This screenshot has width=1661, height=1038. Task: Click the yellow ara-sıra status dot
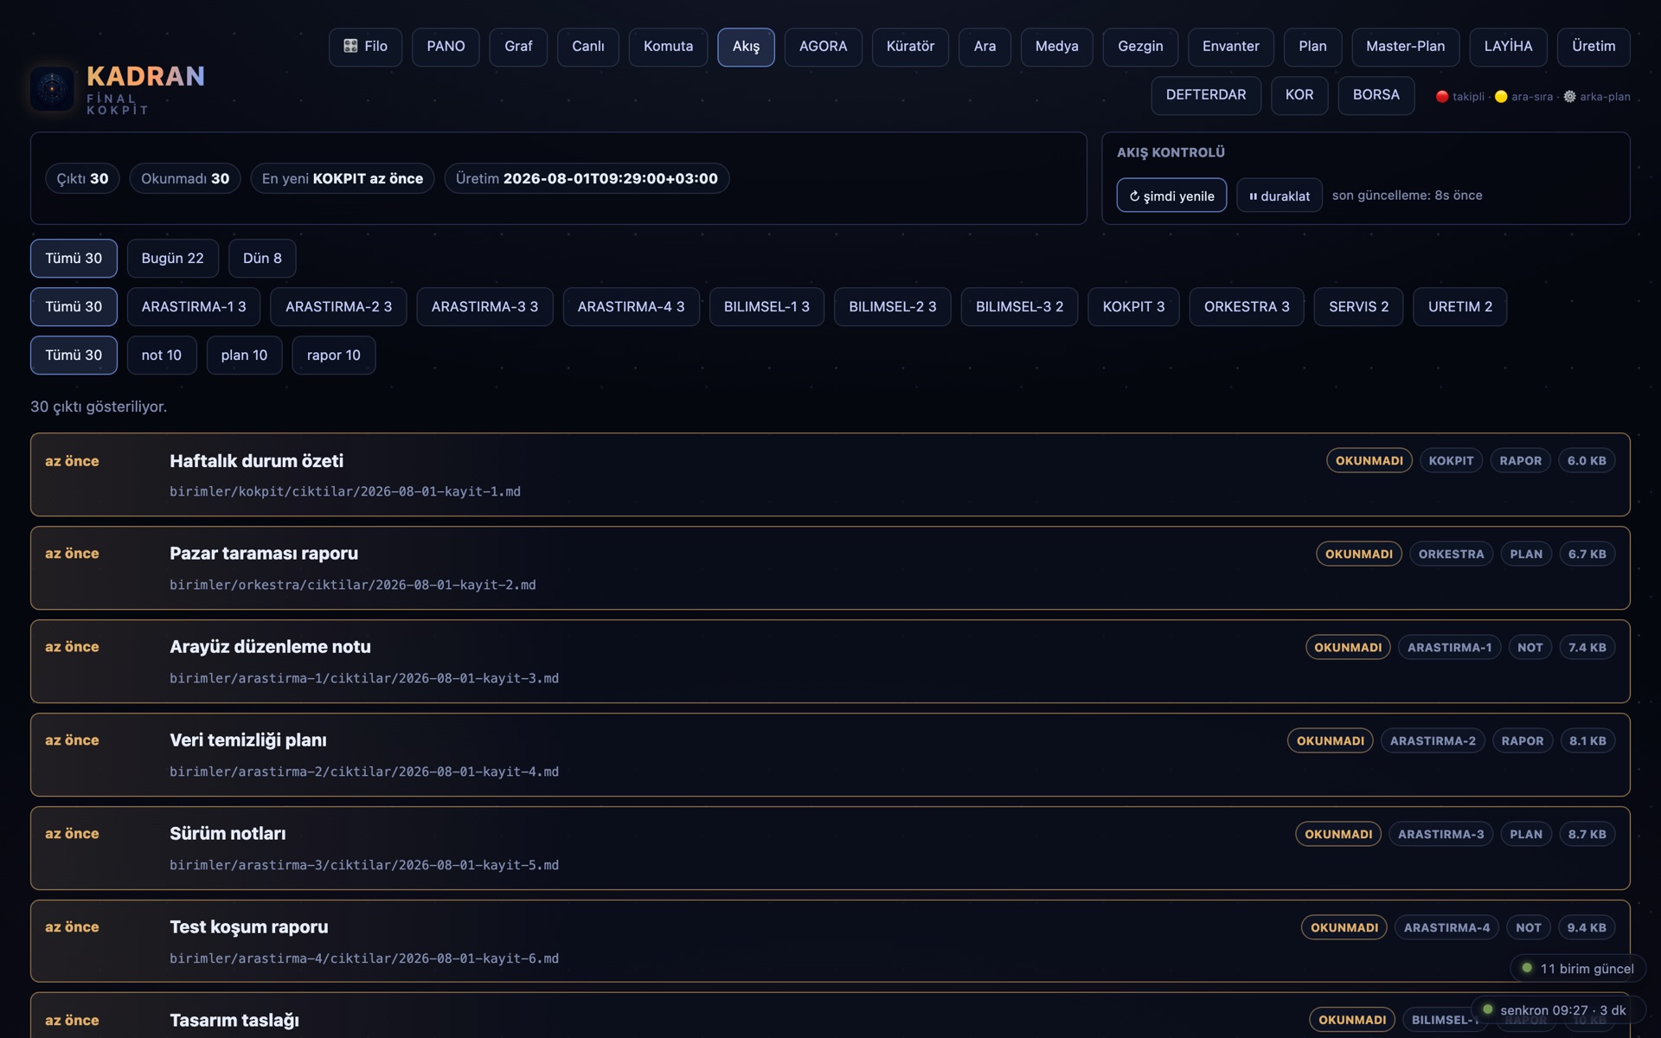[x=1501, y=97]
